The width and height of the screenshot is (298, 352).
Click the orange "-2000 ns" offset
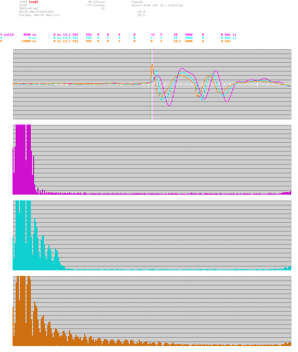29,41
